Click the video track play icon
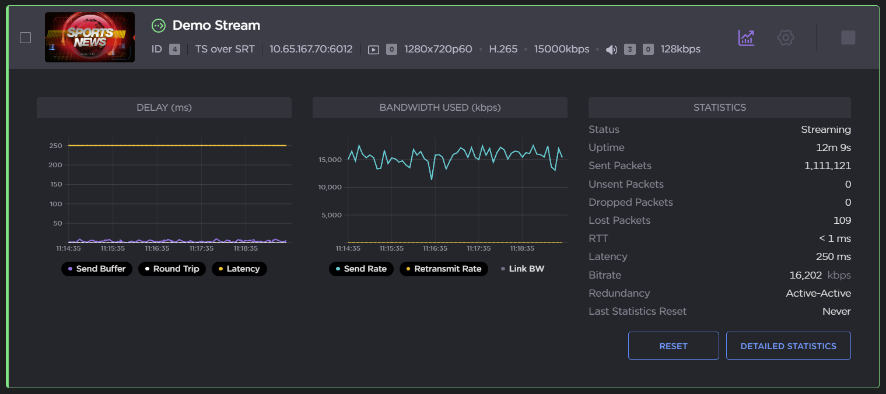The width and height of the screenshot is (886, 394). point(374,50)
